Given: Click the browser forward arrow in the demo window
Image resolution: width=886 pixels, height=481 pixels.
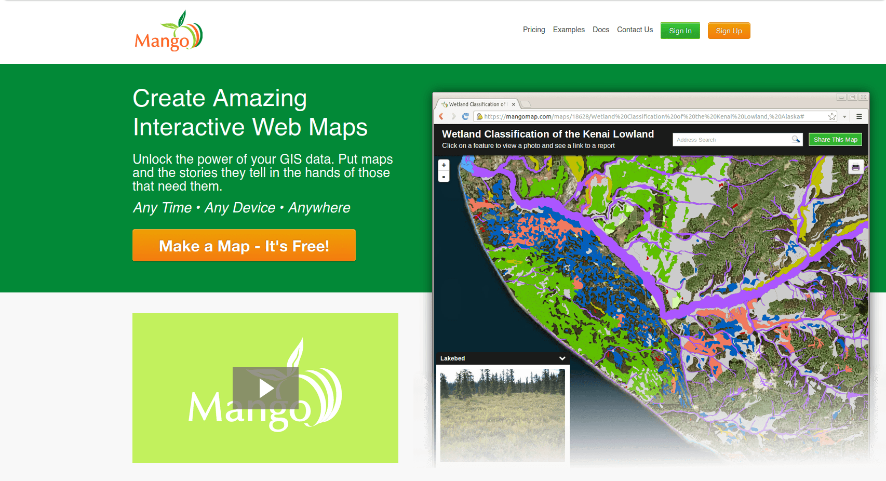Looking at the screenshot, I should tap(453, 116).
